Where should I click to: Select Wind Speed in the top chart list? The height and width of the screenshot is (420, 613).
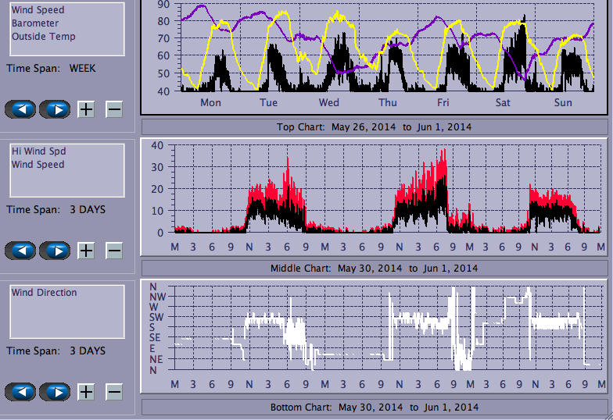(38, 10)
